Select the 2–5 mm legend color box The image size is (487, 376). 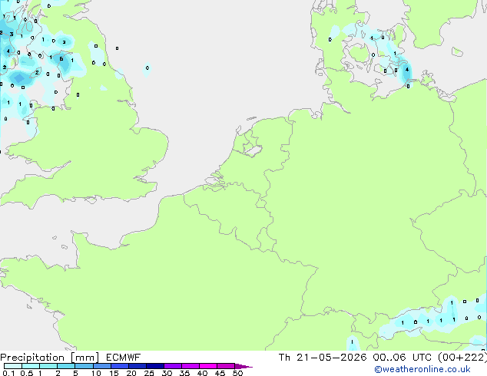pos(66,366)
